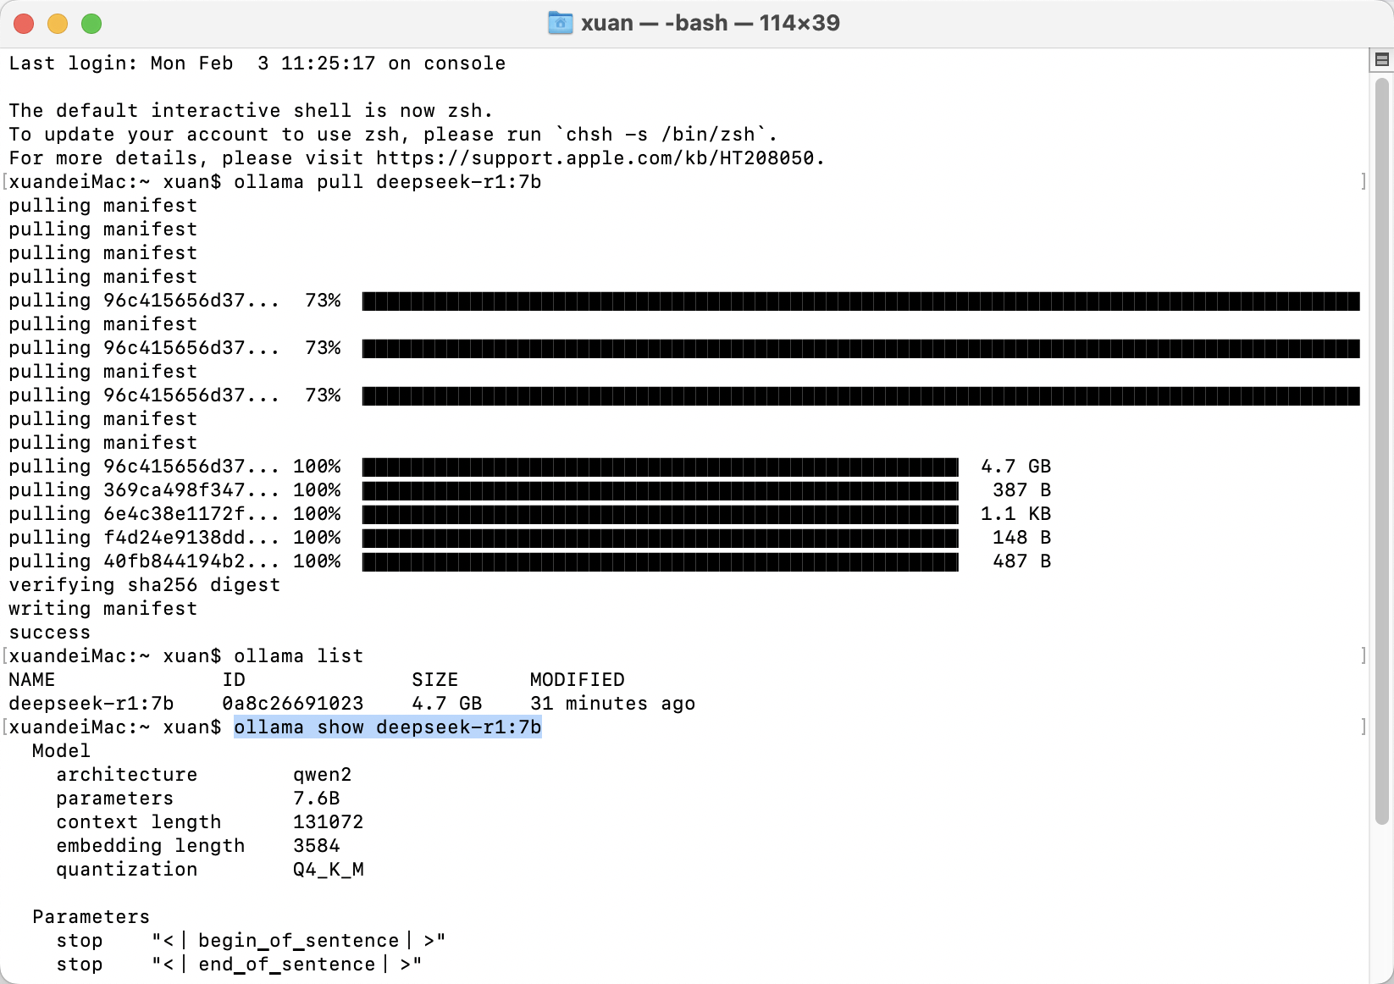Click the 'verifying sha256 digest' line
This screenshot has width=1394, height=984.
145,585
